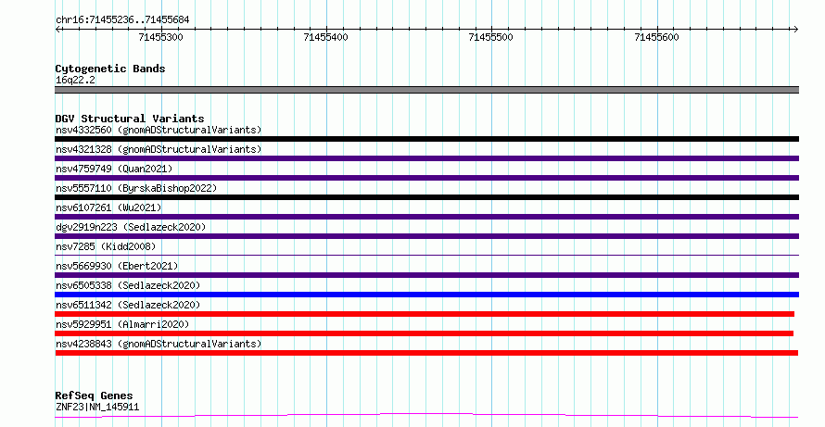The image size is (825, 427).
Task: Open the nsv6505338 Sedlazeck2020 label
Action: pyautogui.click(x=128, y=285)
